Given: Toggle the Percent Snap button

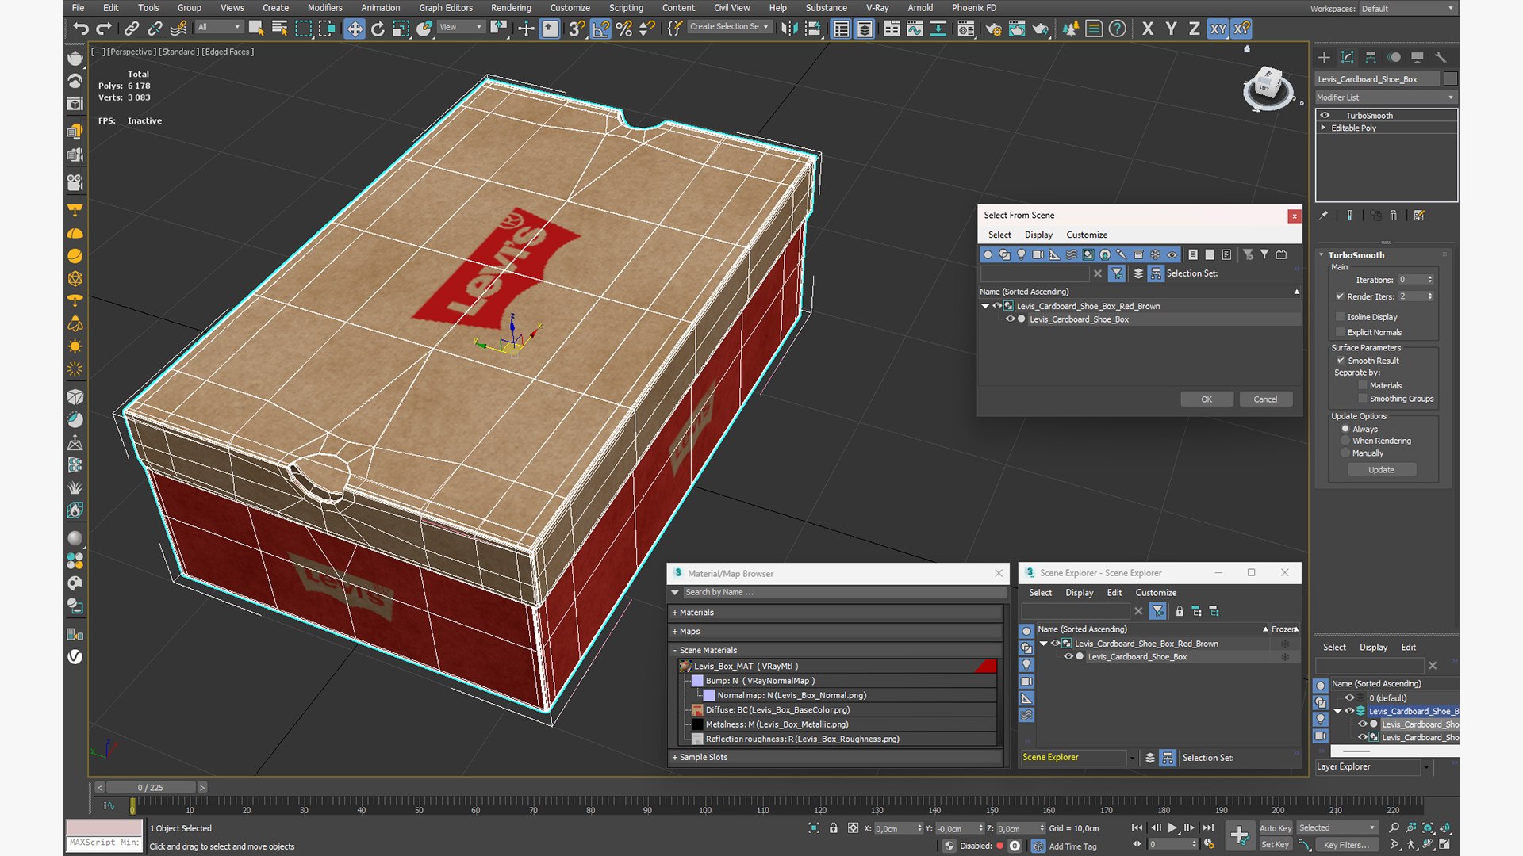Looking at the screenshot, I should (x=624, y=29).
